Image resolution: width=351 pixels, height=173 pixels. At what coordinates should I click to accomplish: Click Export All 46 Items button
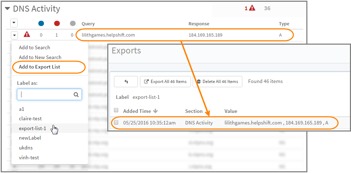(165, 82)
